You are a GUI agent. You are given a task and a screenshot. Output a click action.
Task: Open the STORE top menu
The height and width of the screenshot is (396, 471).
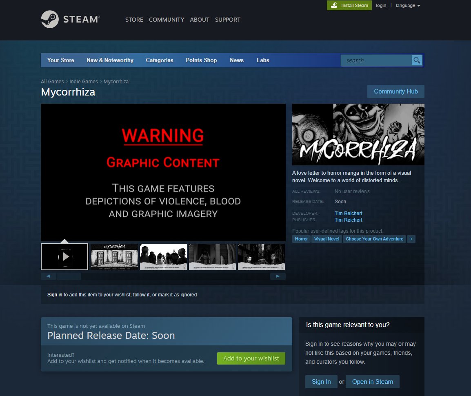pyautogui.click(x=134, y=20)
